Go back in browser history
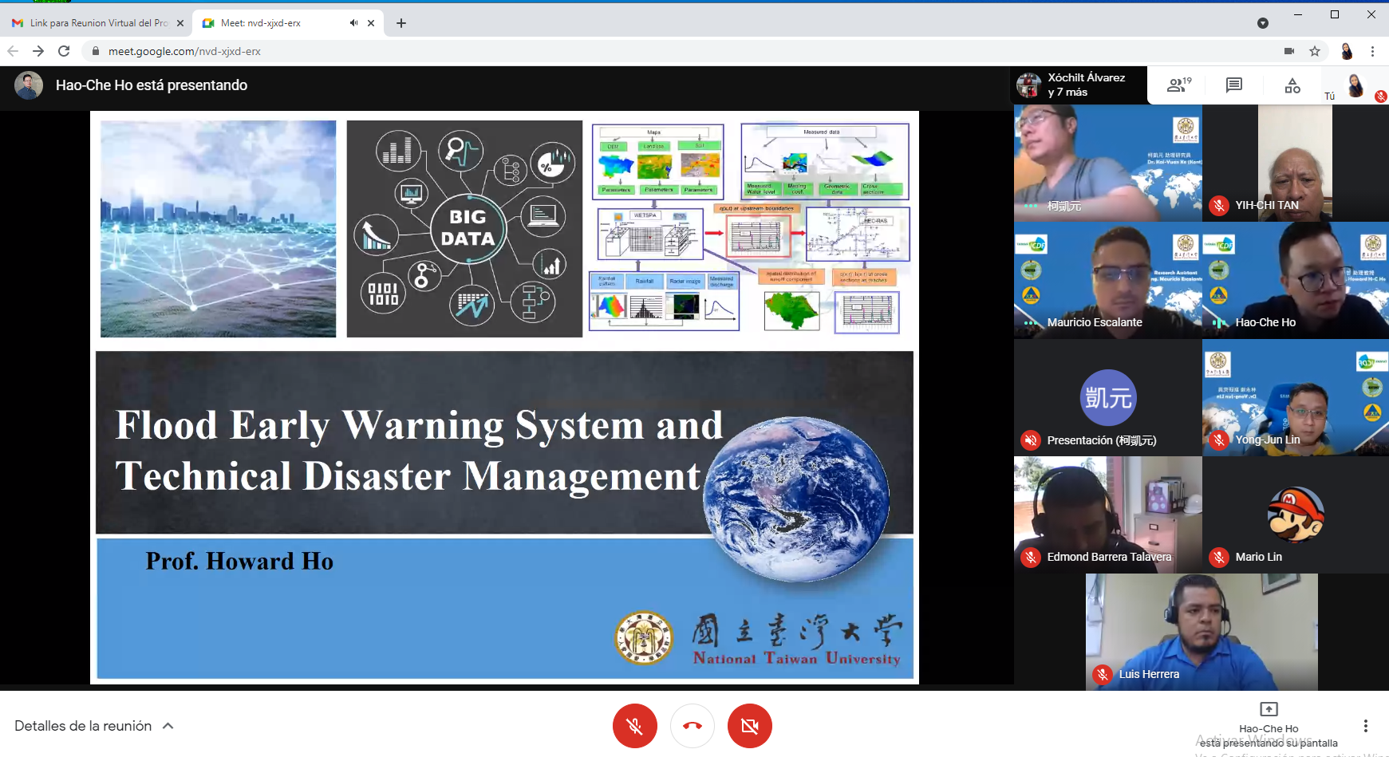Screen dimensions: 1389x757 (13, 51)
